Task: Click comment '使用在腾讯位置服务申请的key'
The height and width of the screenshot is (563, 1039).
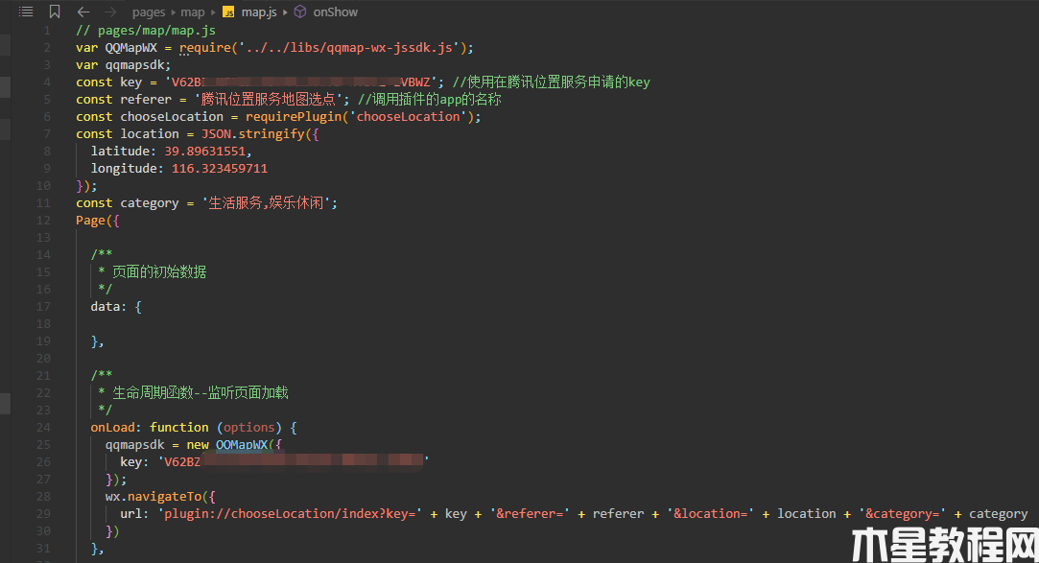Action: click(552, 82)
